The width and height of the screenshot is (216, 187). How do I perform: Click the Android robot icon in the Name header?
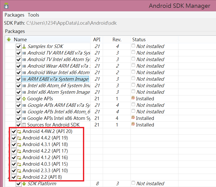(x=9, y=39)
